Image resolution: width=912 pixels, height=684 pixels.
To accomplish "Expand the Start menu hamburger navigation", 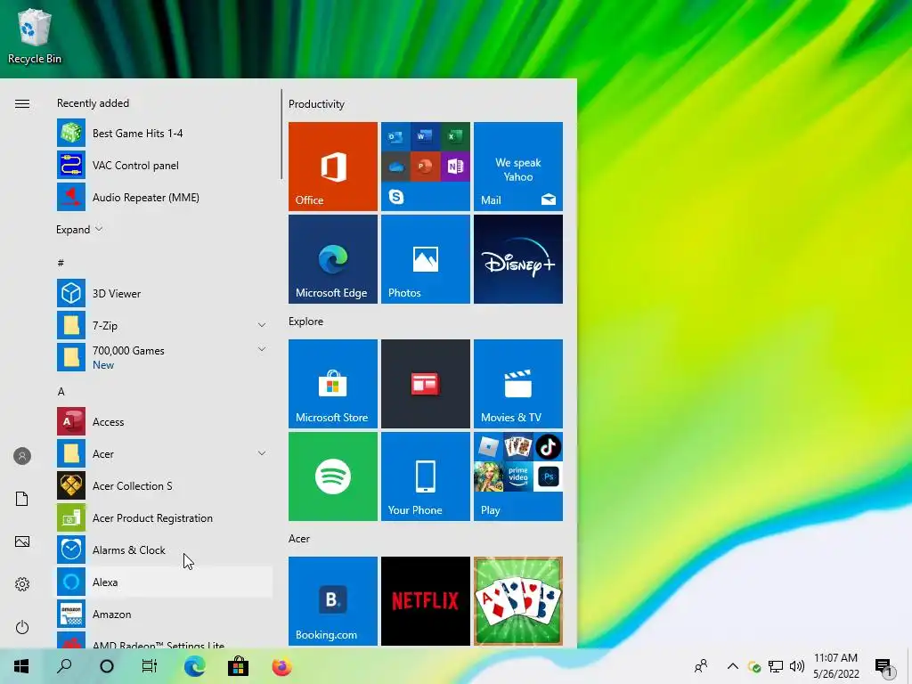I will click(x=22, y=103).
